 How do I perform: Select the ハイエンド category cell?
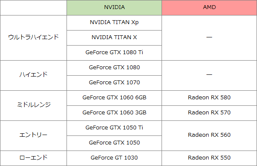click(x=33, y=75)
